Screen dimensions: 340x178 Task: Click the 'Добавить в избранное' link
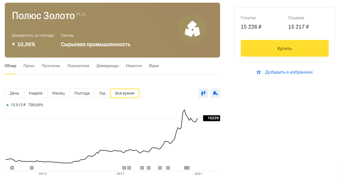click(289, 72)
